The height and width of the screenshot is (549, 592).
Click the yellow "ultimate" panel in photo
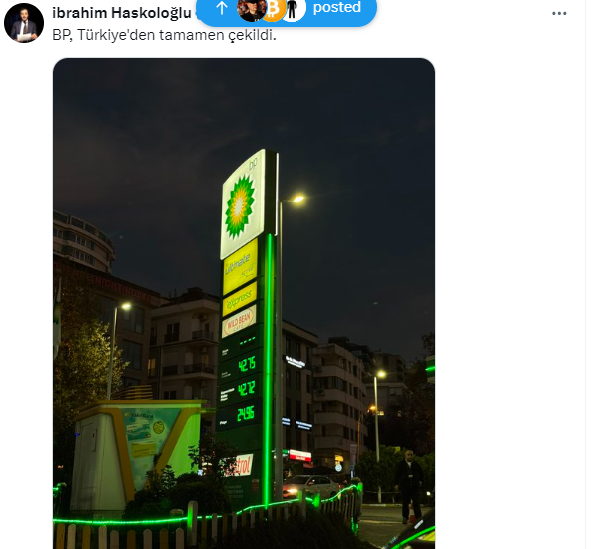tap(240, 267)
